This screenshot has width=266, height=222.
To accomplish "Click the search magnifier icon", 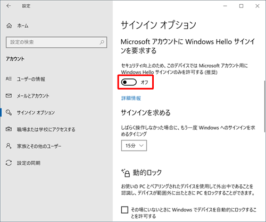I will click(x=102, y=42).
